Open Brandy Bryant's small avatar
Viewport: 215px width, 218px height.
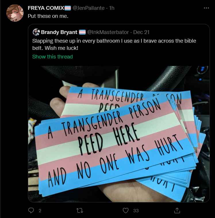click(x=36, y=32)
